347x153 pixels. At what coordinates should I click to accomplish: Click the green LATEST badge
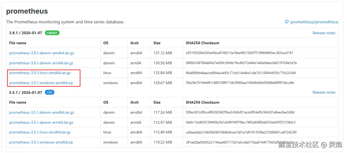[x=52, y=33]
